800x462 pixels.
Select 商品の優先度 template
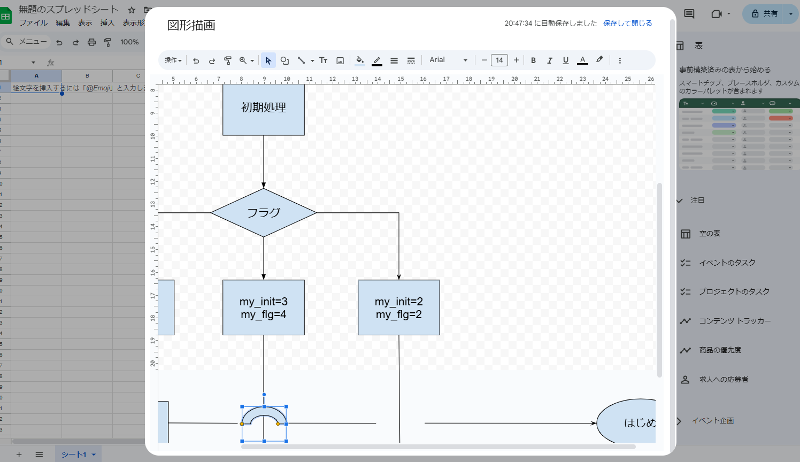[x=720, y=350]
